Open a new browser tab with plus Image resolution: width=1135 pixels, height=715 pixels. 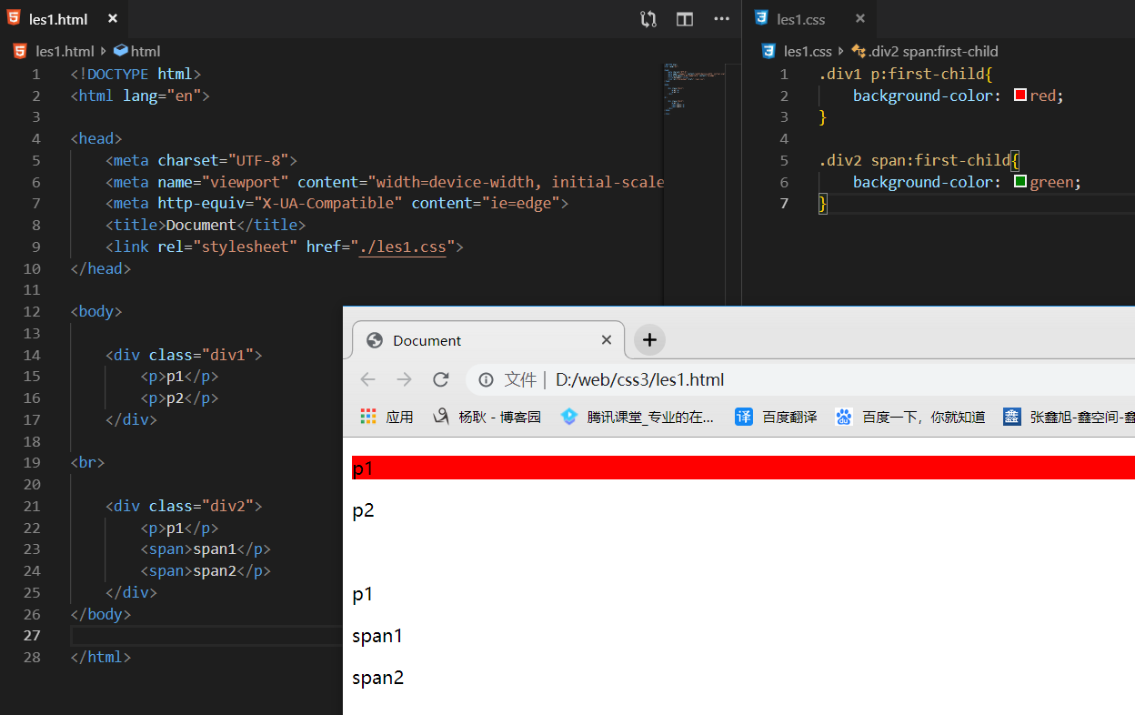tap(649, 340)
